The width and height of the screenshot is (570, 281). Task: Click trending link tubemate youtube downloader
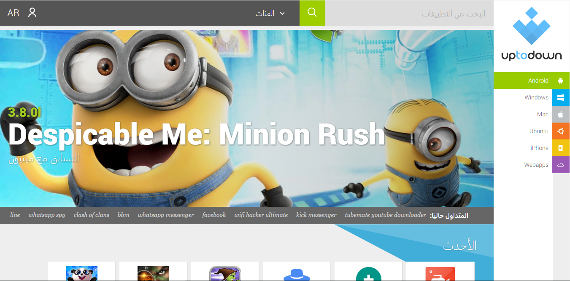point(386,215)
